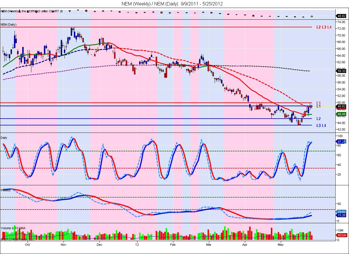349x254 pixels.
Task: Select the green 46.49 price marker
Action: tap(341, 114)
